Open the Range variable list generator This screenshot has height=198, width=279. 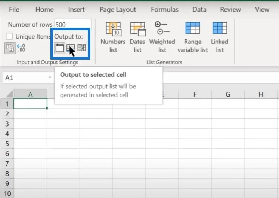coord(193,37)
